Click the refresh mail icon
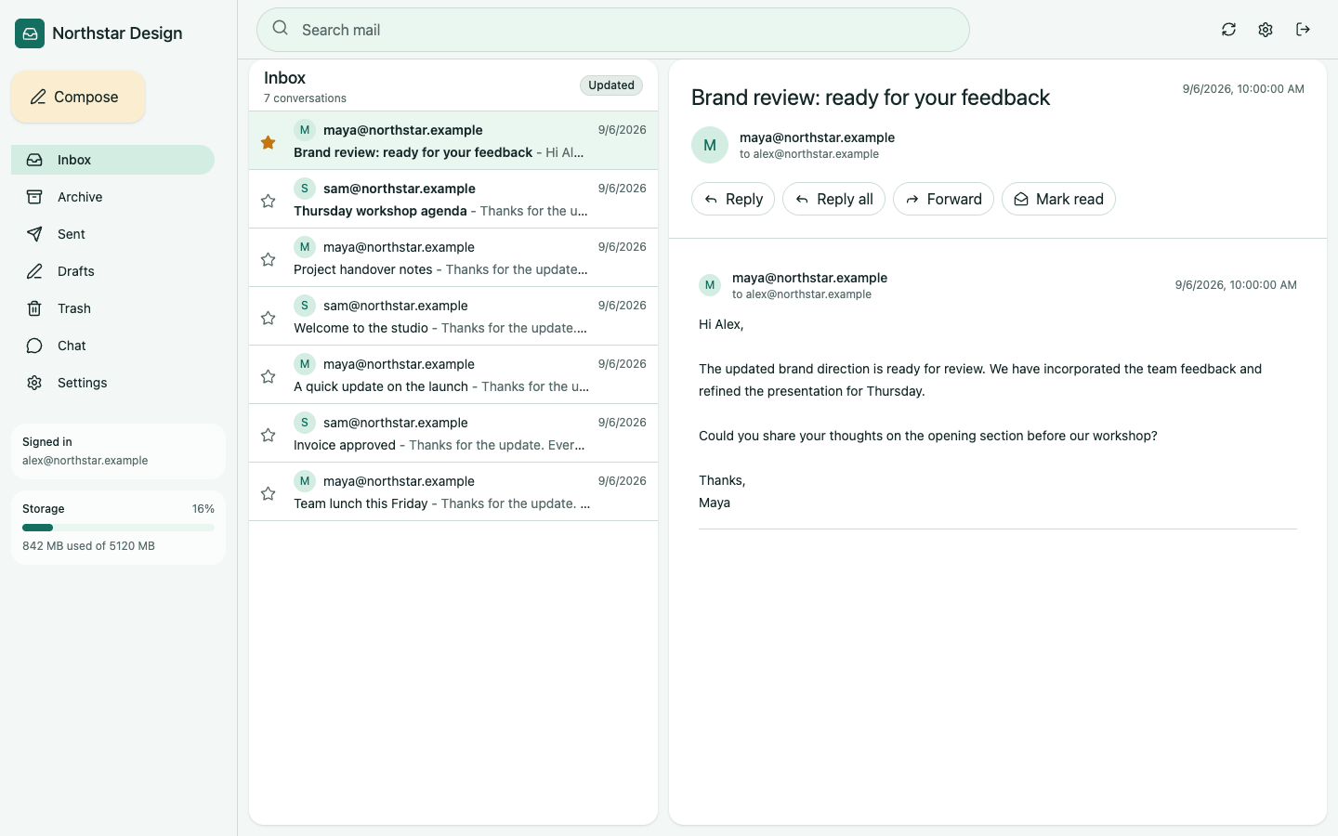Image resolution: width=1338 pixels, height=836 pixels. pyautogui.click(x=1228, y=30)
